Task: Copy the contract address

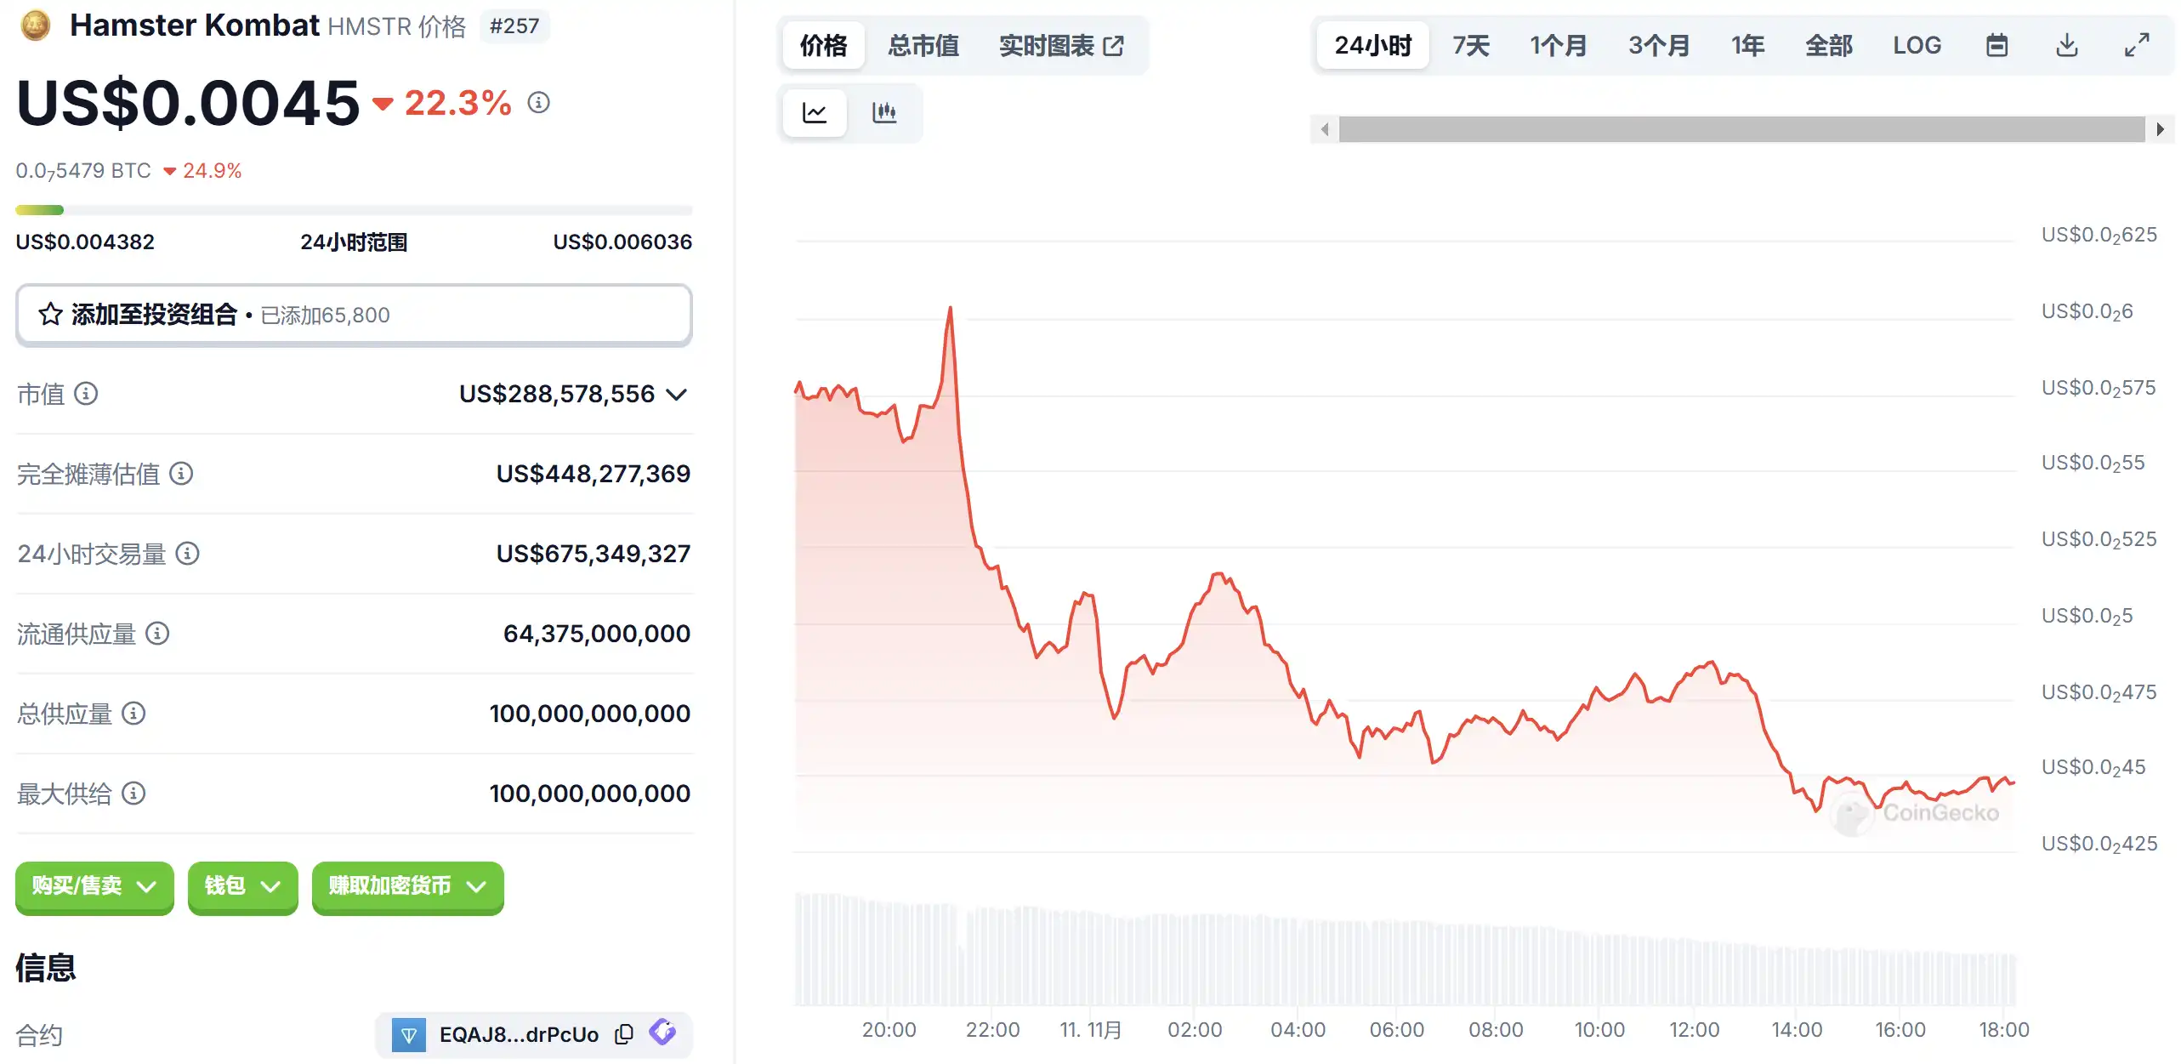Action: (624, 1034)
